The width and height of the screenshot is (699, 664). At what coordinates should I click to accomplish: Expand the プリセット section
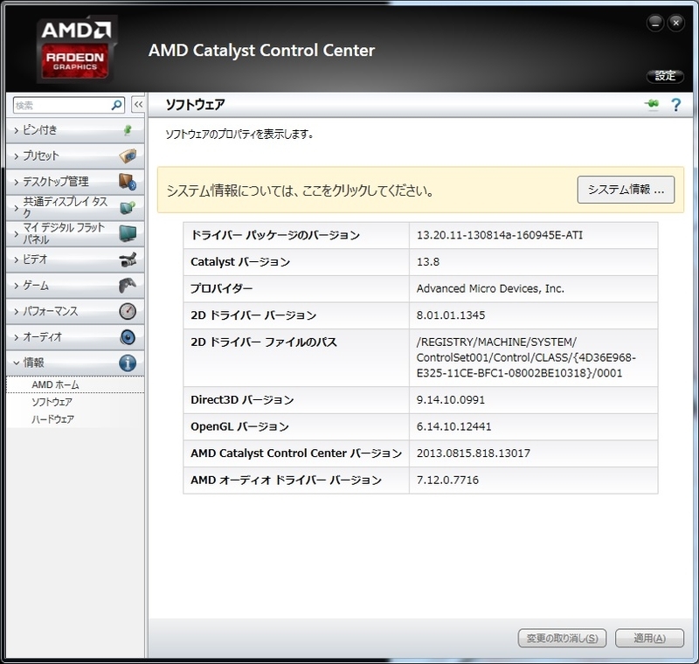75,156
